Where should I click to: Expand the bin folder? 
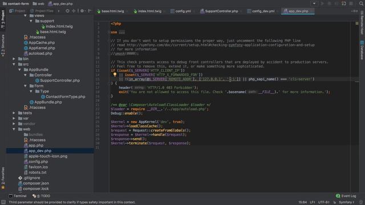(14, 59)
